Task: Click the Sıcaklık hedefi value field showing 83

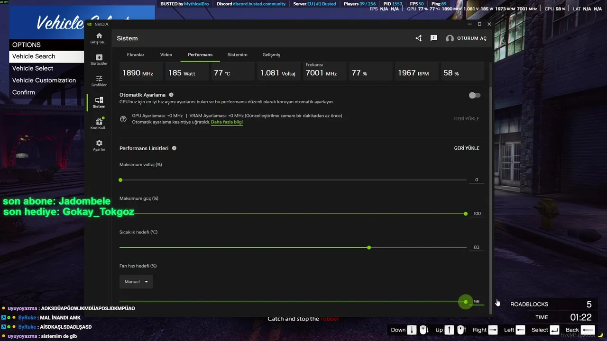Action: tap(477, 248)
